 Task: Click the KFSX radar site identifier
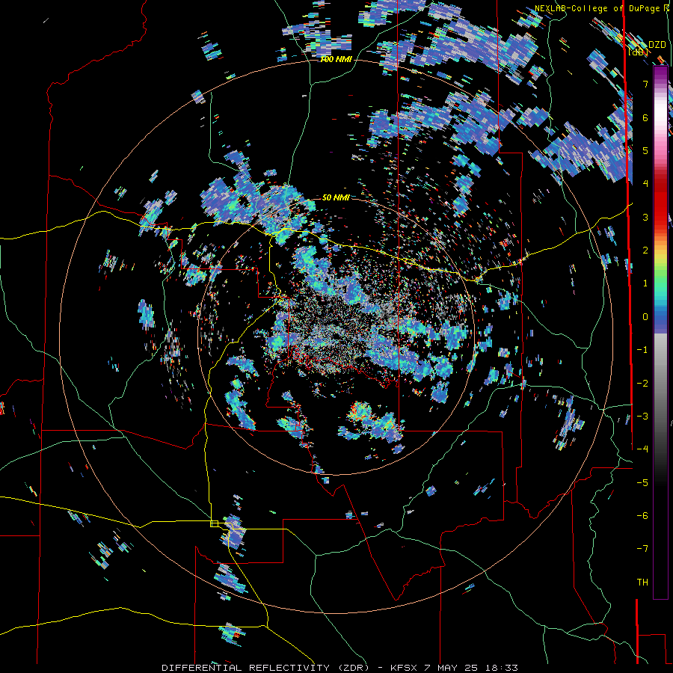[x=405, y=668]
